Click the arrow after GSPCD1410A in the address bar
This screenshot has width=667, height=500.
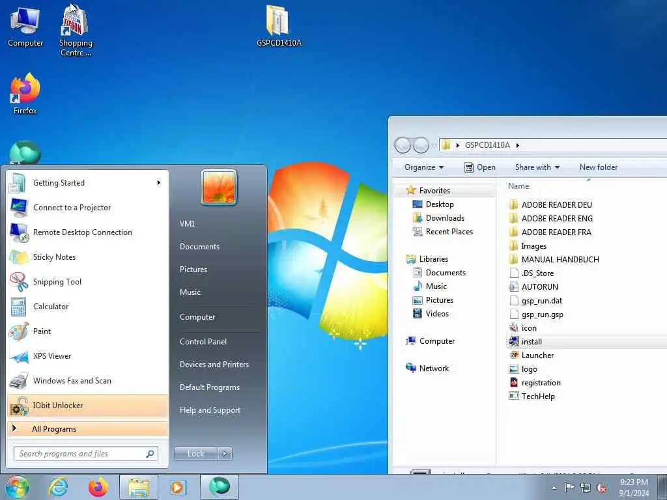[x=518, y=145]
